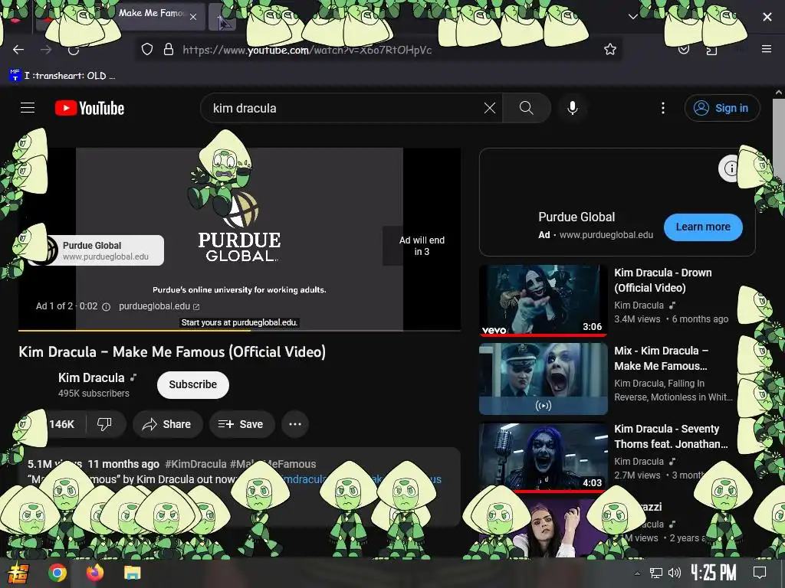
Task: Seek on the yellow ad progress bar
Action: tap(239, 331)
